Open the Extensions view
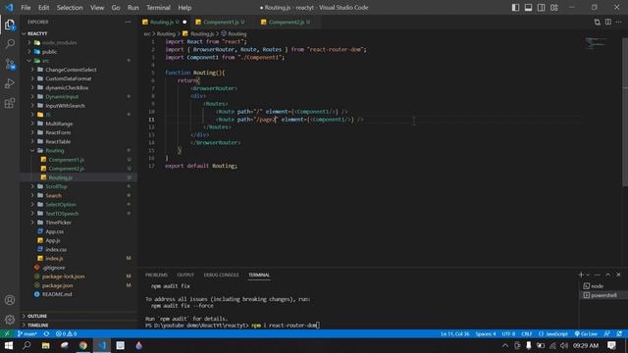Image resolution: width=628 pixels, height=353 pixels. 10,103
